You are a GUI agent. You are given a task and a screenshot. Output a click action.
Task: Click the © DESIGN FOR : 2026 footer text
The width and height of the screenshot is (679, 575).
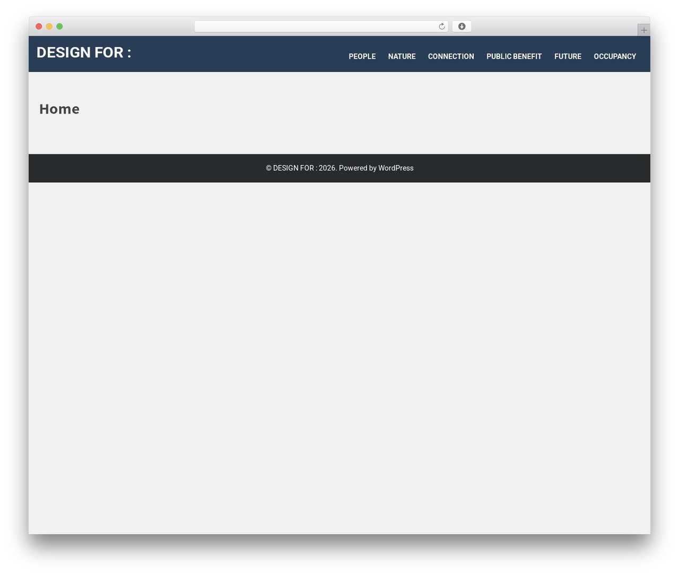click(301, 168)
